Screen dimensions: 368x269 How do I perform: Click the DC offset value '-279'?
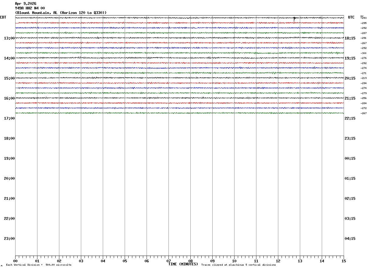tap(363, 93)
